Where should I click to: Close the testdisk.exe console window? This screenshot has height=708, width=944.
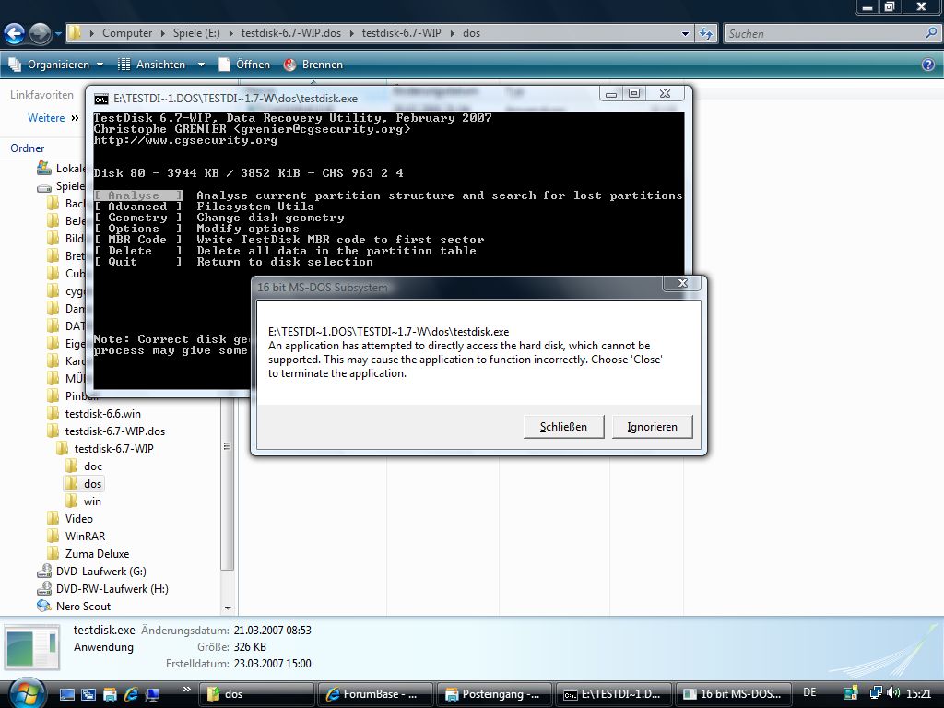(666, 93)
